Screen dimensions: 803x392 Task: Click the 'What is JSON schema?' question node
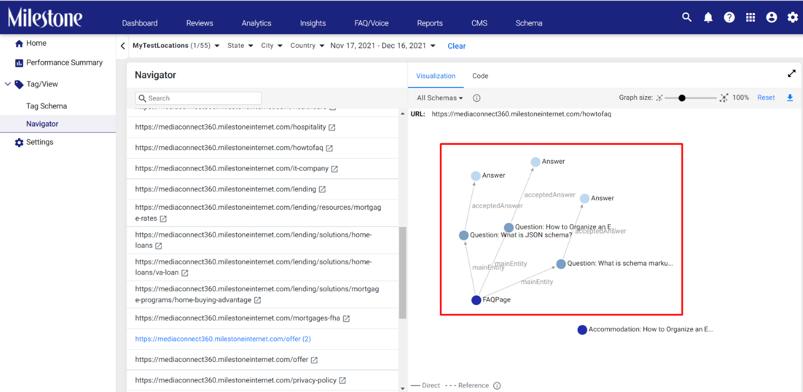pos(464,235)
